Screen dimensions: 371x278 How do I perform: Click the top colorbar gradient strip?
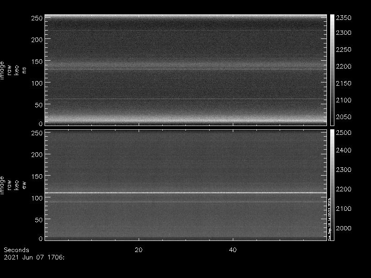click(x=332, y=69)
